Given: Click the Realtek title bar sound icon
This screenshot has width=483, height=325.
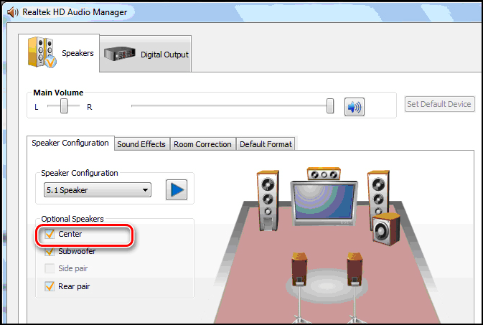Looking at the screenshot, I should 13,12.
